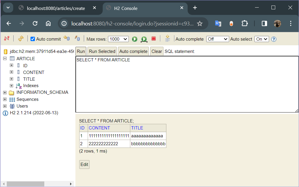This screenshot has width=299, height=187.
Task: Open the Chrome three-dot menu
Action: tap(290, 23)
